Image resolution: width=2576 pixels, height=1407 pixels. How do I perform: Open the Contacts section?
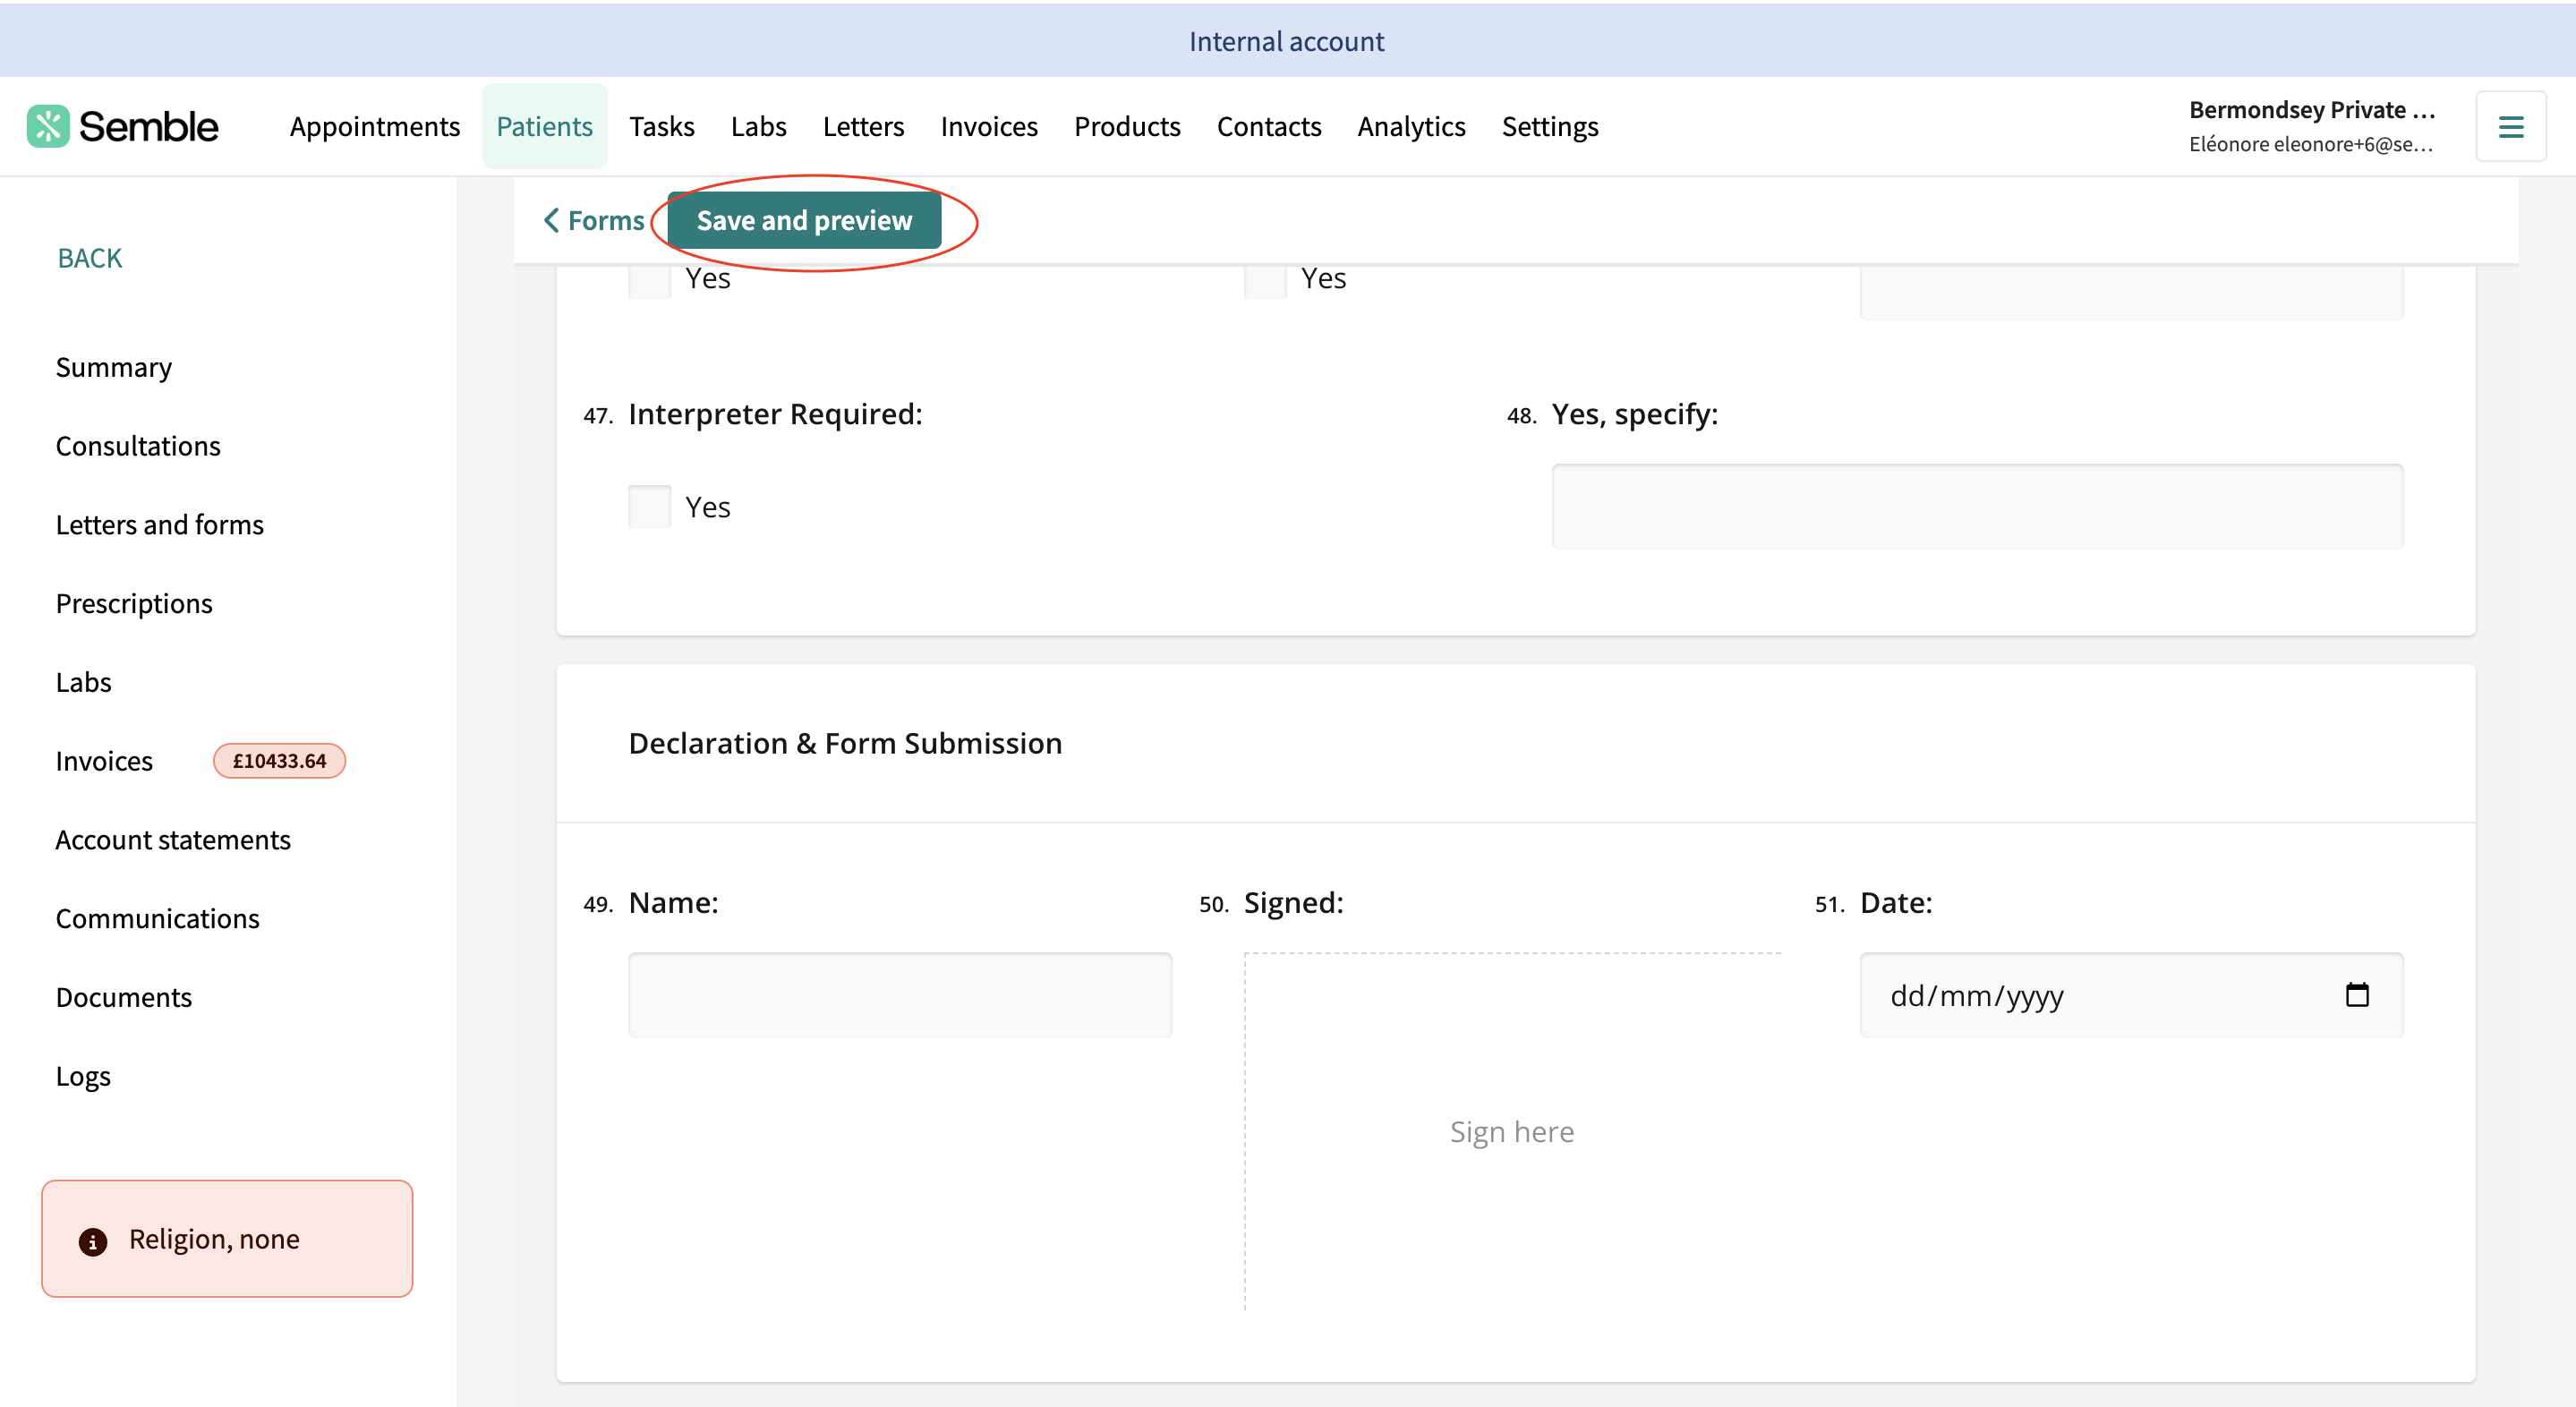point(1269,126)
